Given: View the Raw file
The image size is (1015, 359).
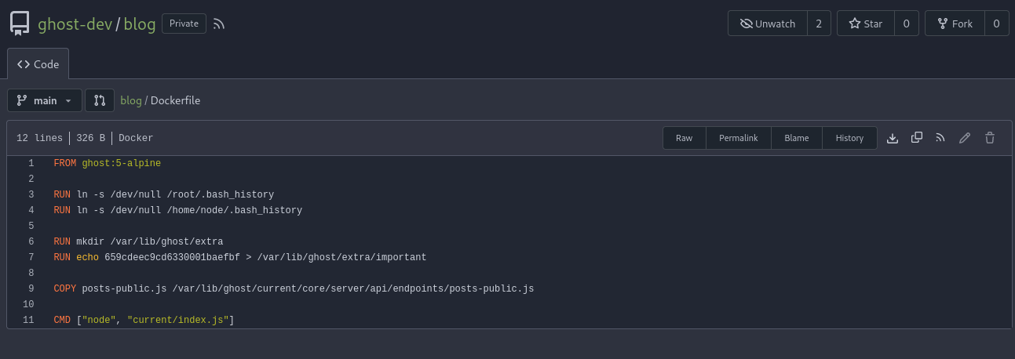Looking at the screenshot, I should tap(685, 138).
